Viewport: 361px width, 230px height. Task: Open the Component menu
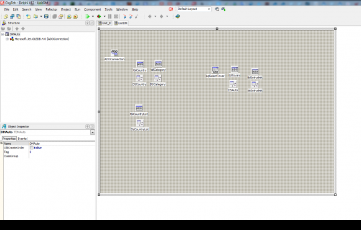92,9
